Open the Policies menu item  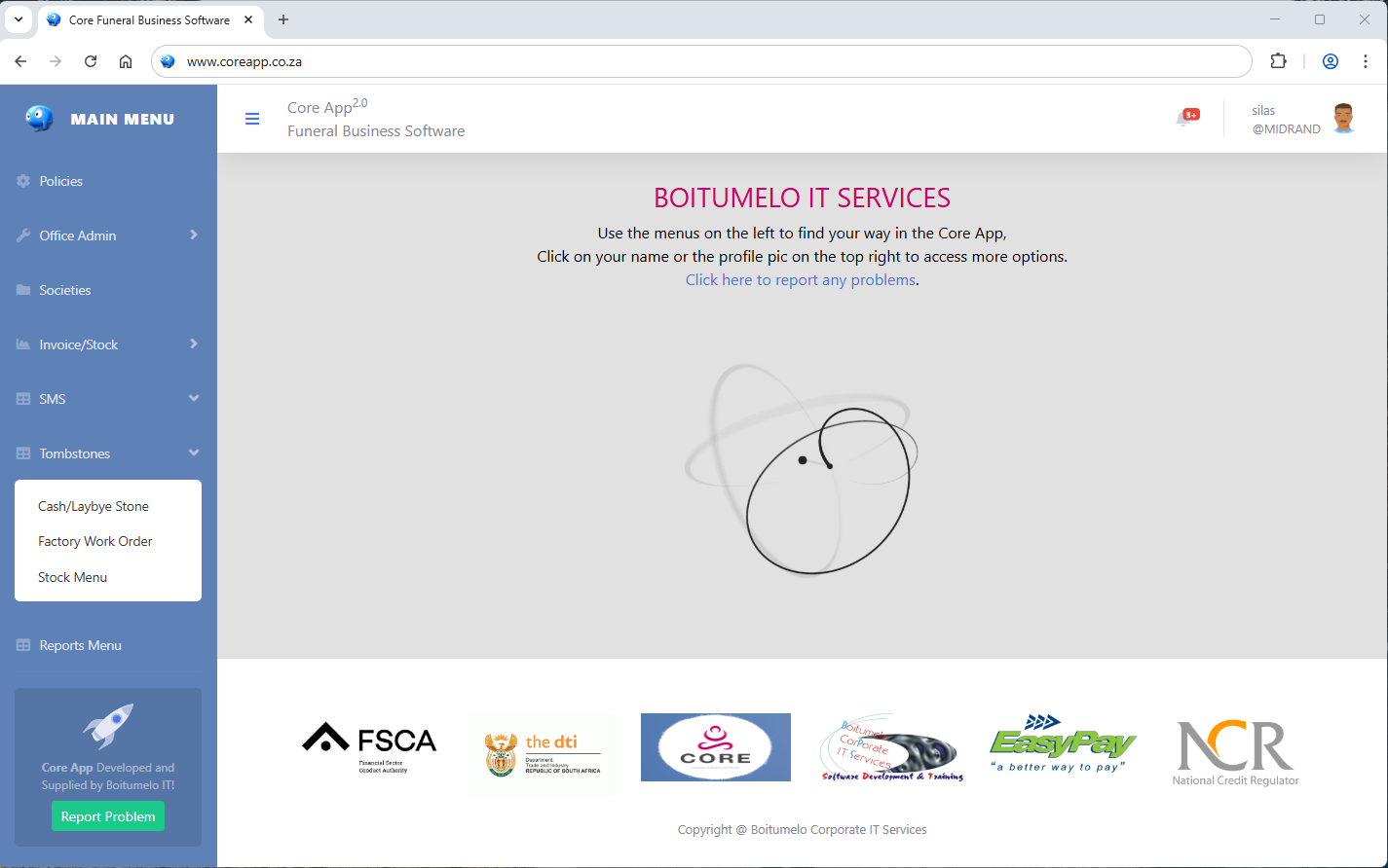click(60, 181)
